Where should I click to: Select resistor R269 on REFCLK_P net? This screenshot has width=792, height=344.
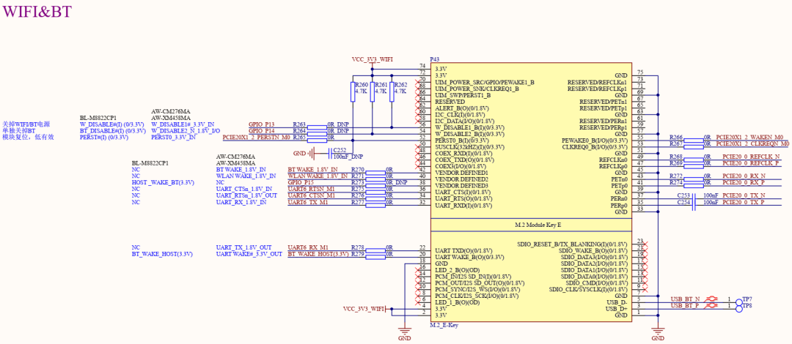(694, 166)
